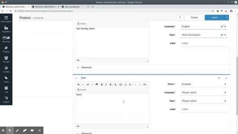Click Label field in Shirt block
Viewport: 238px width, 134px height.
[x=204, y=109]
